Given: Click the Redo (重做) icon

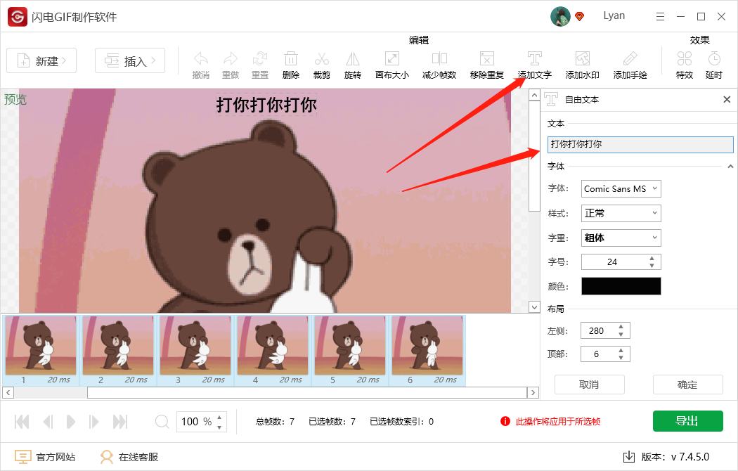Looking at the screenshot, I should [x=231, y=59].
